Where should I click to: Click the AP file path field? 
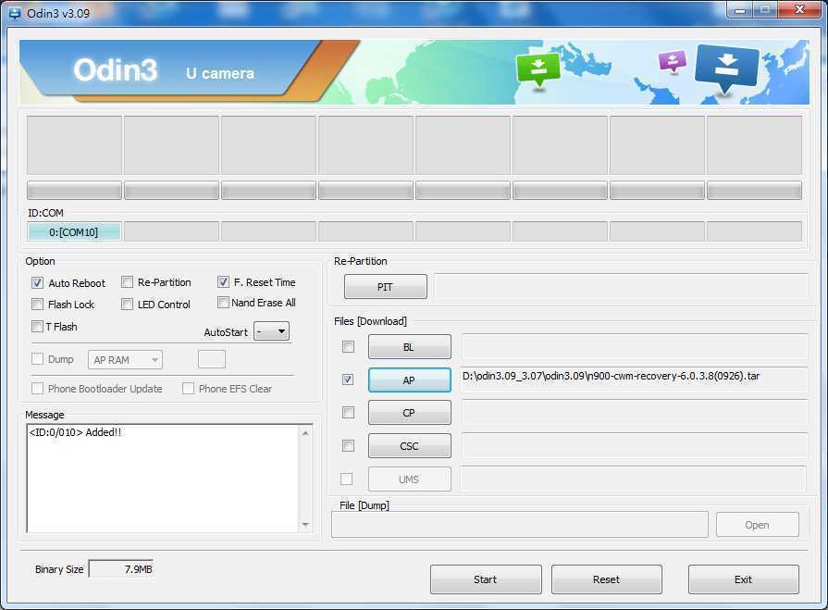click(x=635, y=380)
